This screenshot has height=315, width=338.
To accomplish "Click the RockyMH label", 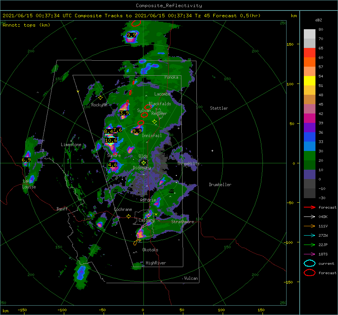I will coord(99,105).
